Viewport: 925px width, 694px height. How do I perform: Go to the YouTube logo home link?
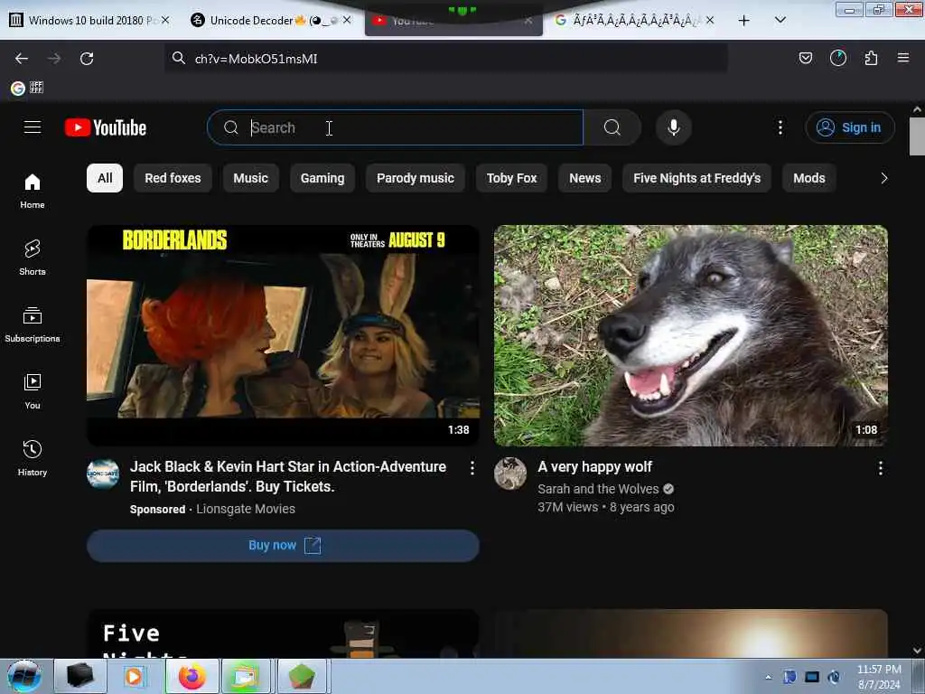click(x=106, y=127)
